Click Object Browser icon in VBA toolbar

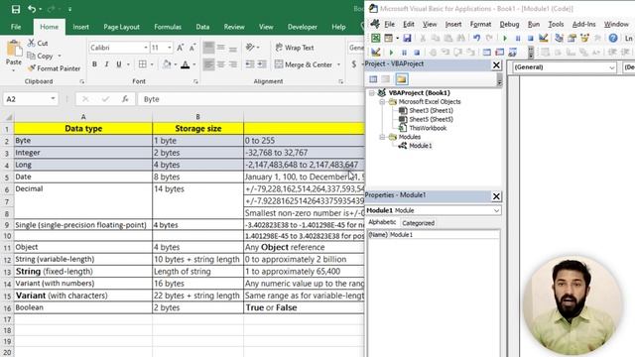(584, 38)
